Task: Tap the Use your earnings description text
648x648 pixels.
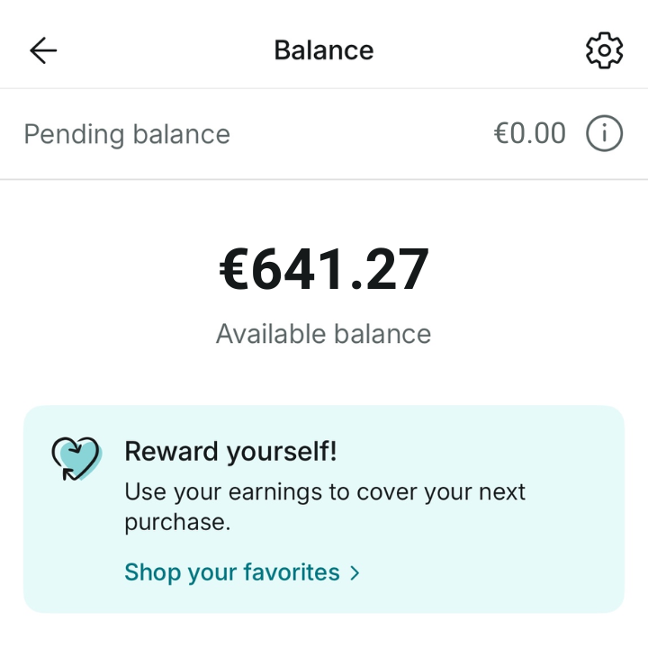Action: pyautogui.click(x=325, y=493)
